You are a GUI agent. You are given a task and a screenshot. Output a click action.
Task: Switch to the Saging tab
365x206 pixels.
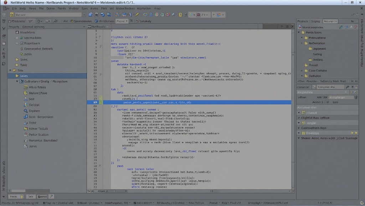click(x=315, y=21)
